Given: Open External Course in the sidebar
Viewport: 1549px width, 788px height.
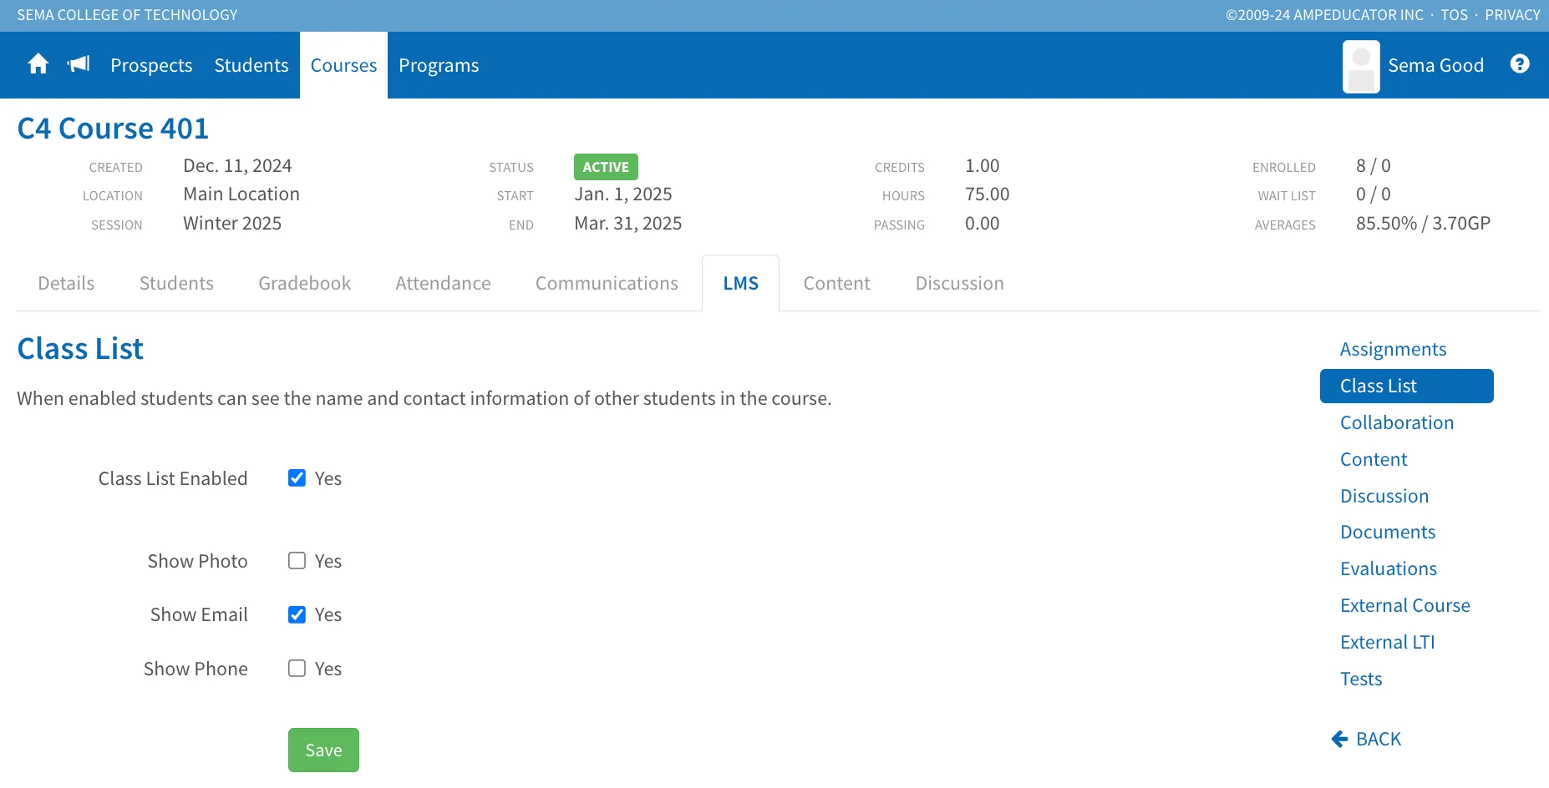Looking at the screenshot, I should (1405, 605).
